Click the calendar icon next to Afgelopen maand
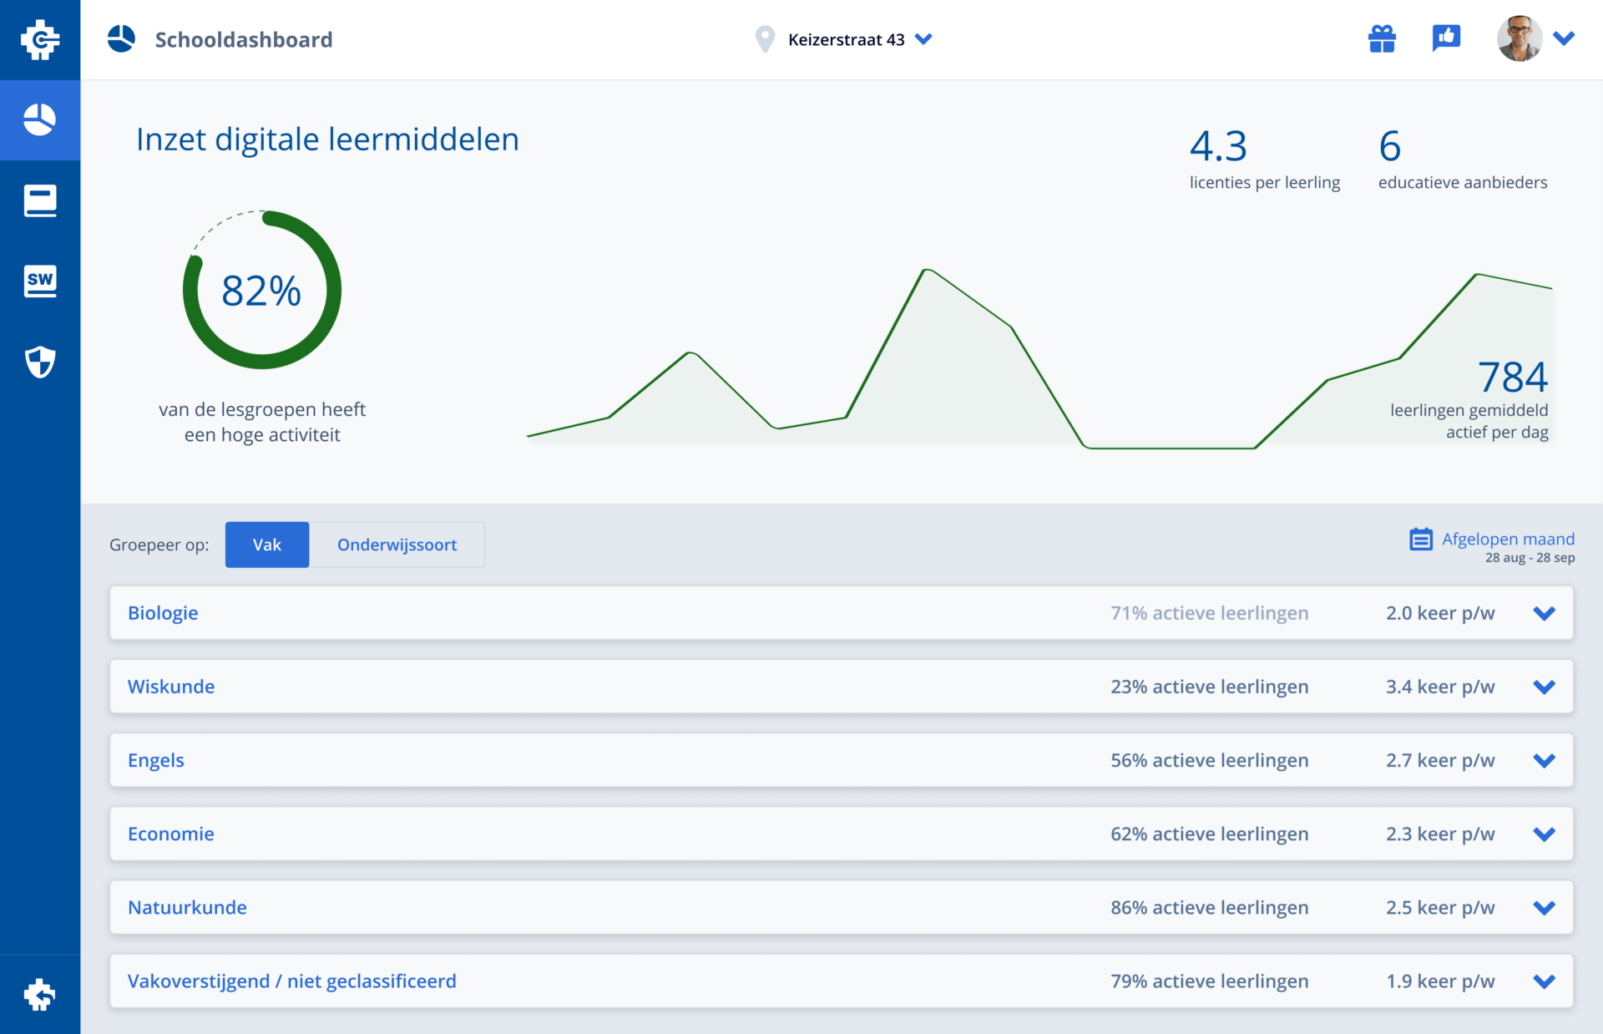Viewport: 1603px width, 1034px height. click(1421, 540)
